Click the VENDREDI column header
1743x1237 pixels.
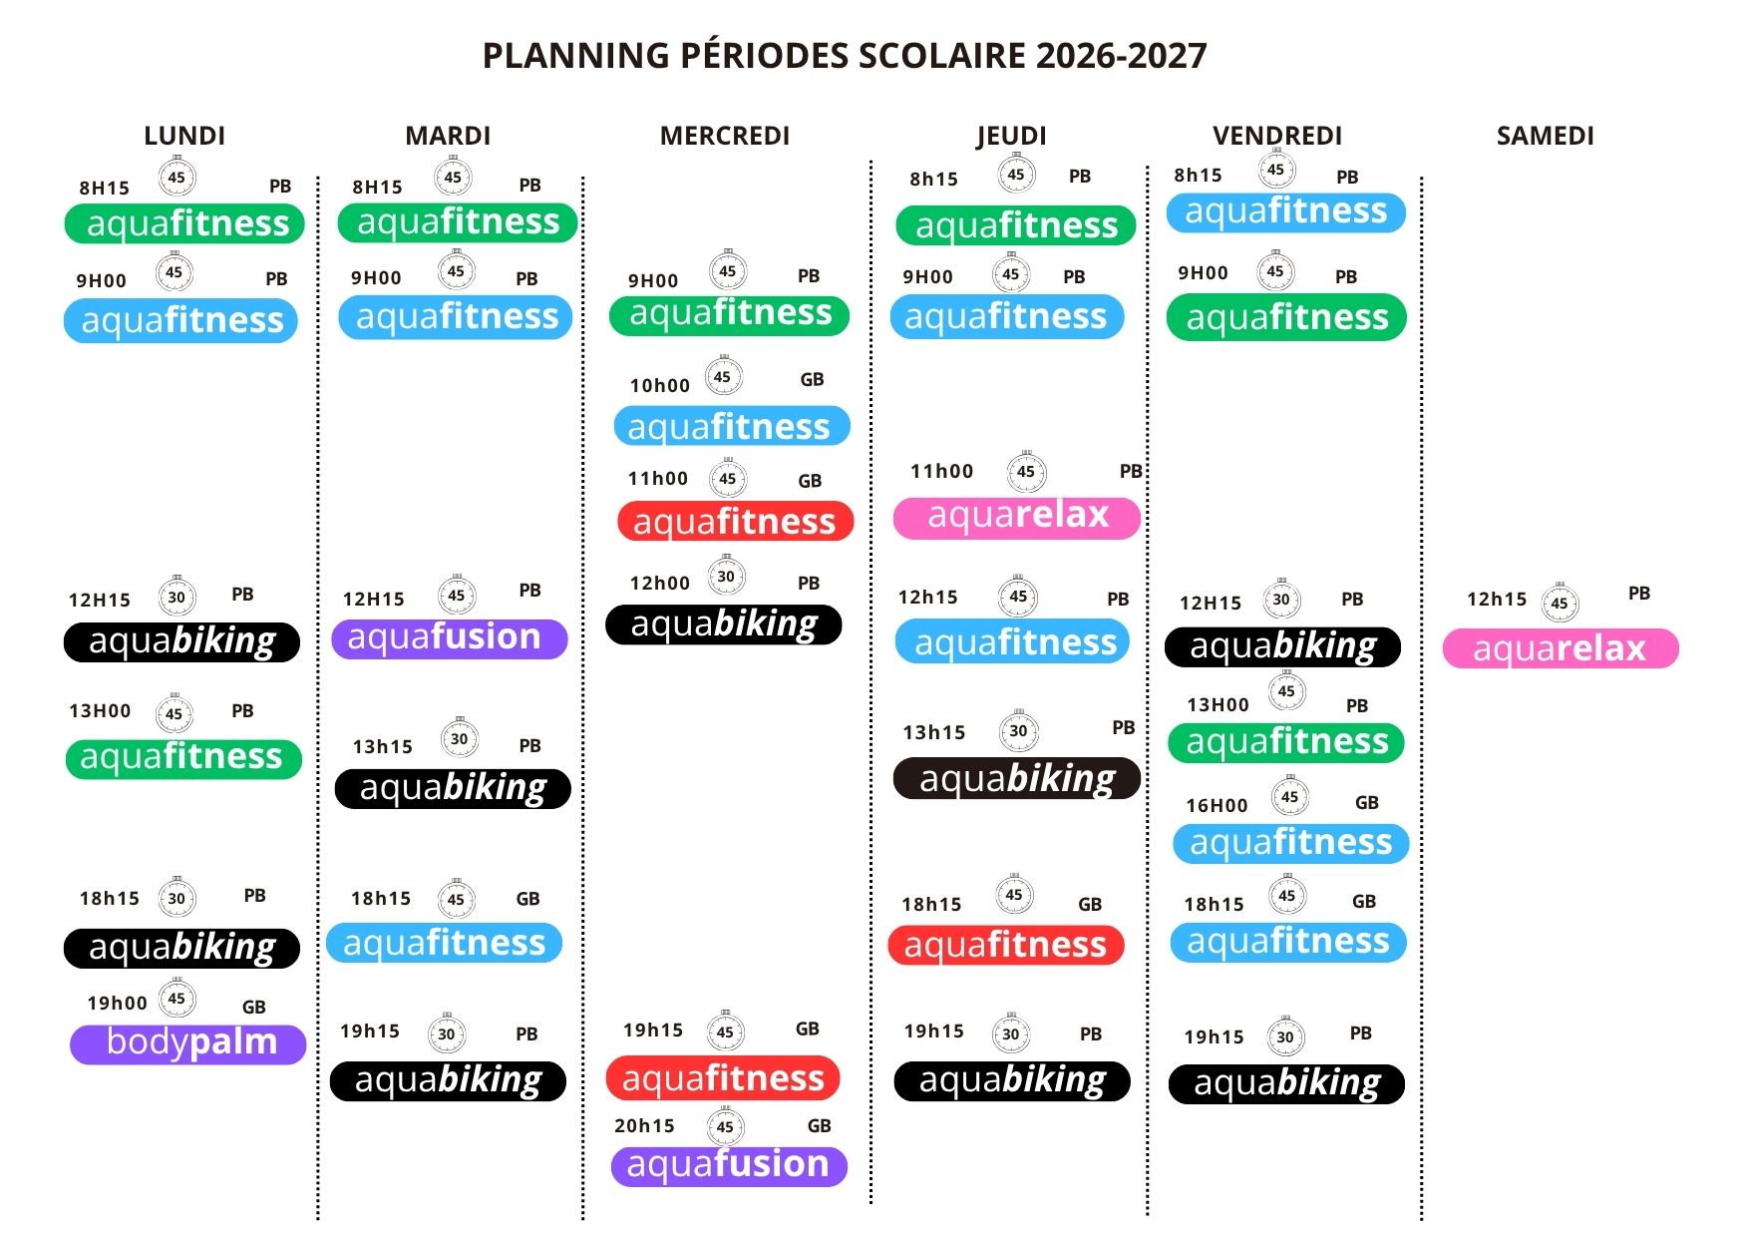(1277, 136)
